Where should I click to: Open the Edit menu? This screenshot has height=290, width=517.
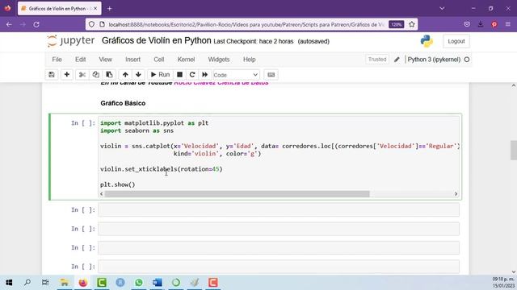click(x=80, y=60)
